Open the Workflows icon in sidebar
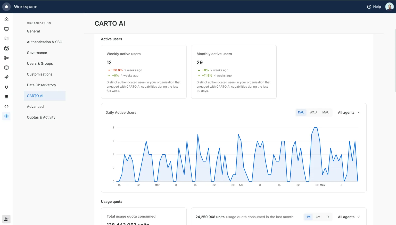This screenshot has width=396, height=225. pos(6,58)
